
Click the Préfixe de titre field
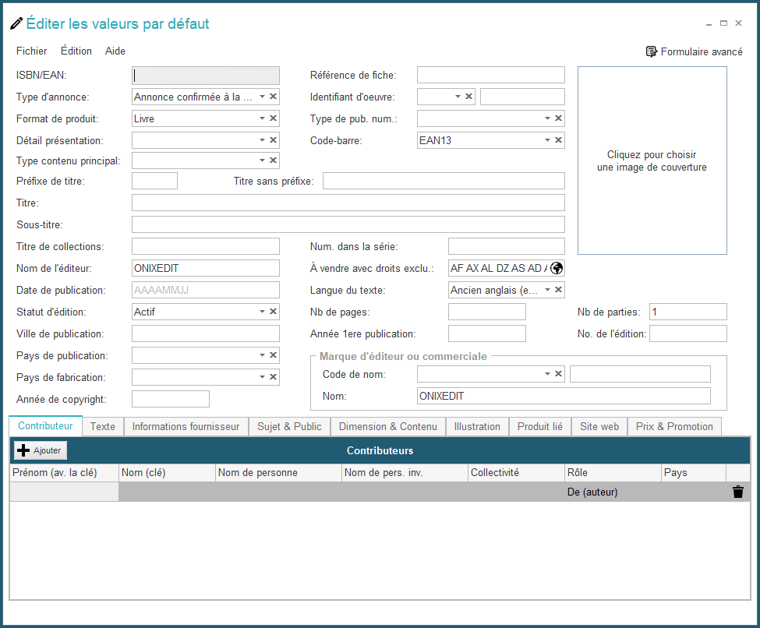(154, 181)
